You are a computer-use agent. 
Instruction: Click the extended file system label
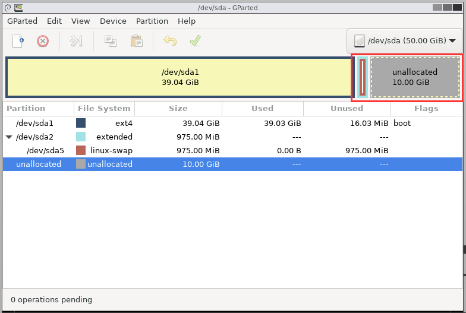point(114,137)
